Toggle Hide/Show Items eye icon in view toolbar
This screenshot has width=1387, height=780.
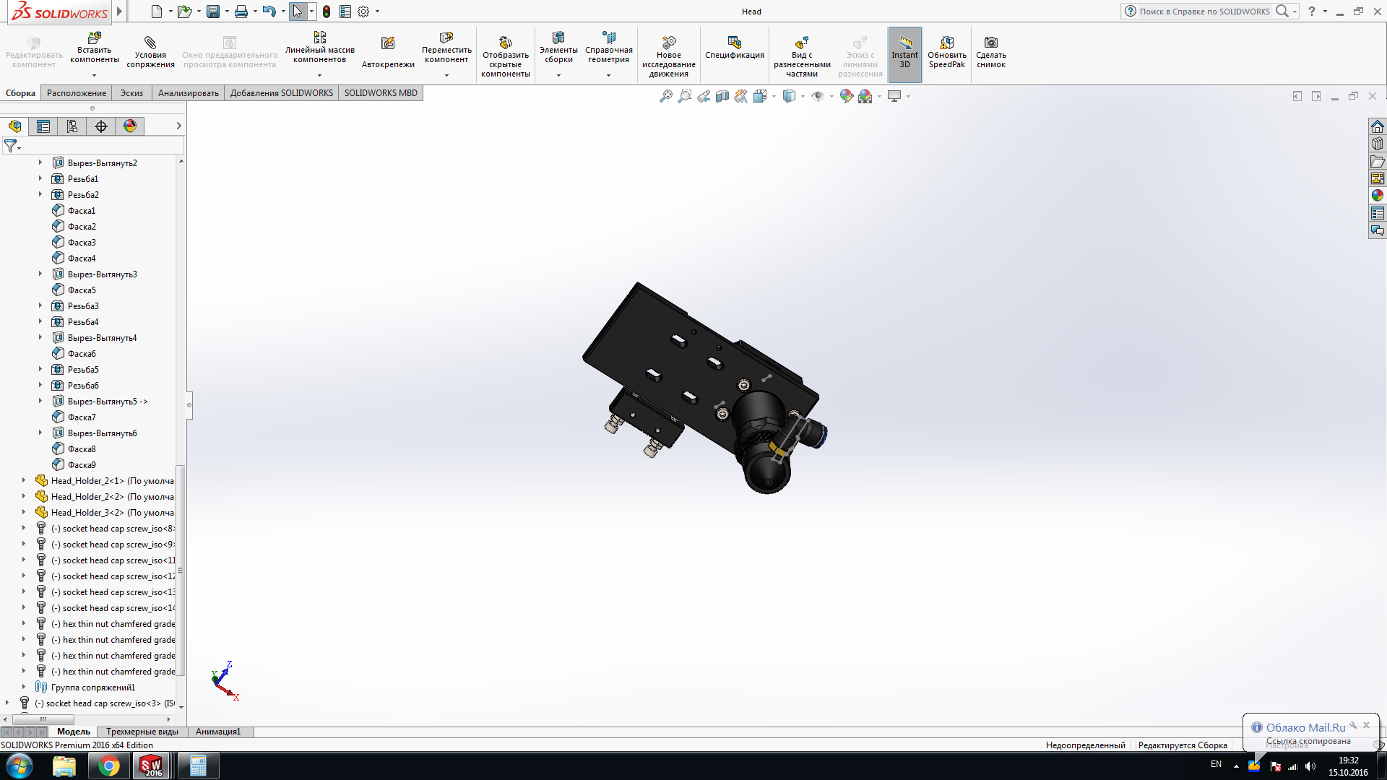818,96
